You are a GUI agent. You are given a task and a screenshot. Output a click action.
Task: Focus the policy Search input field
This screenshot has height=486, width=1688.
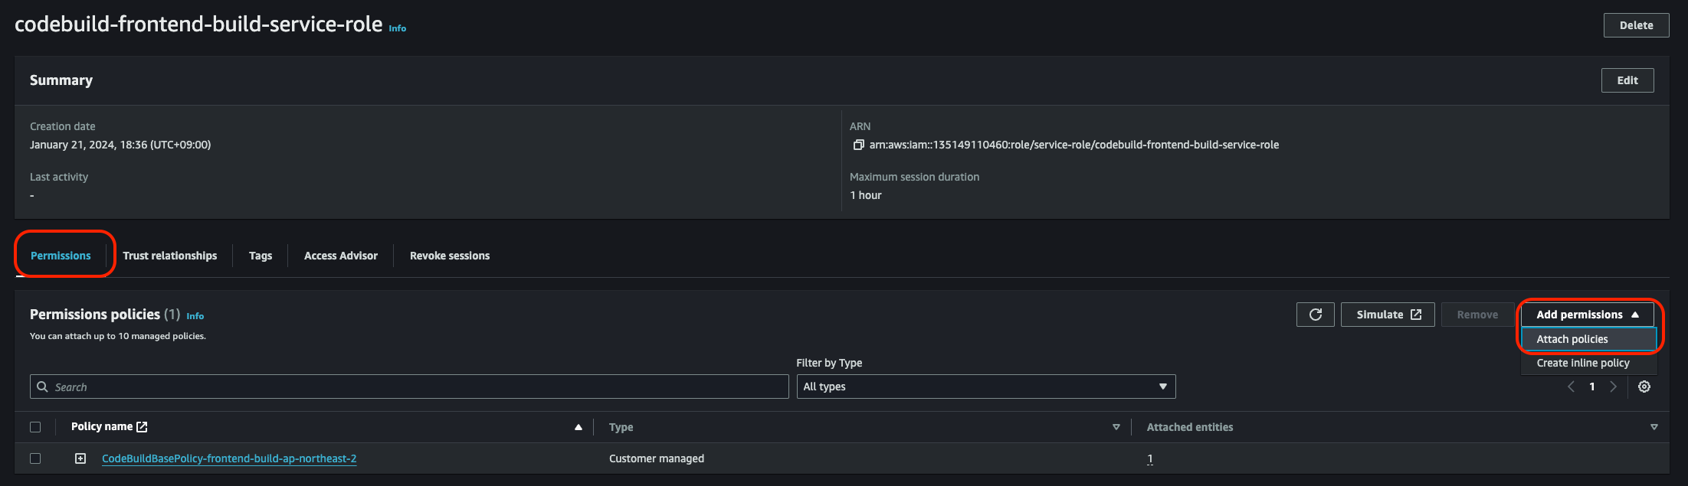(409, 387)
